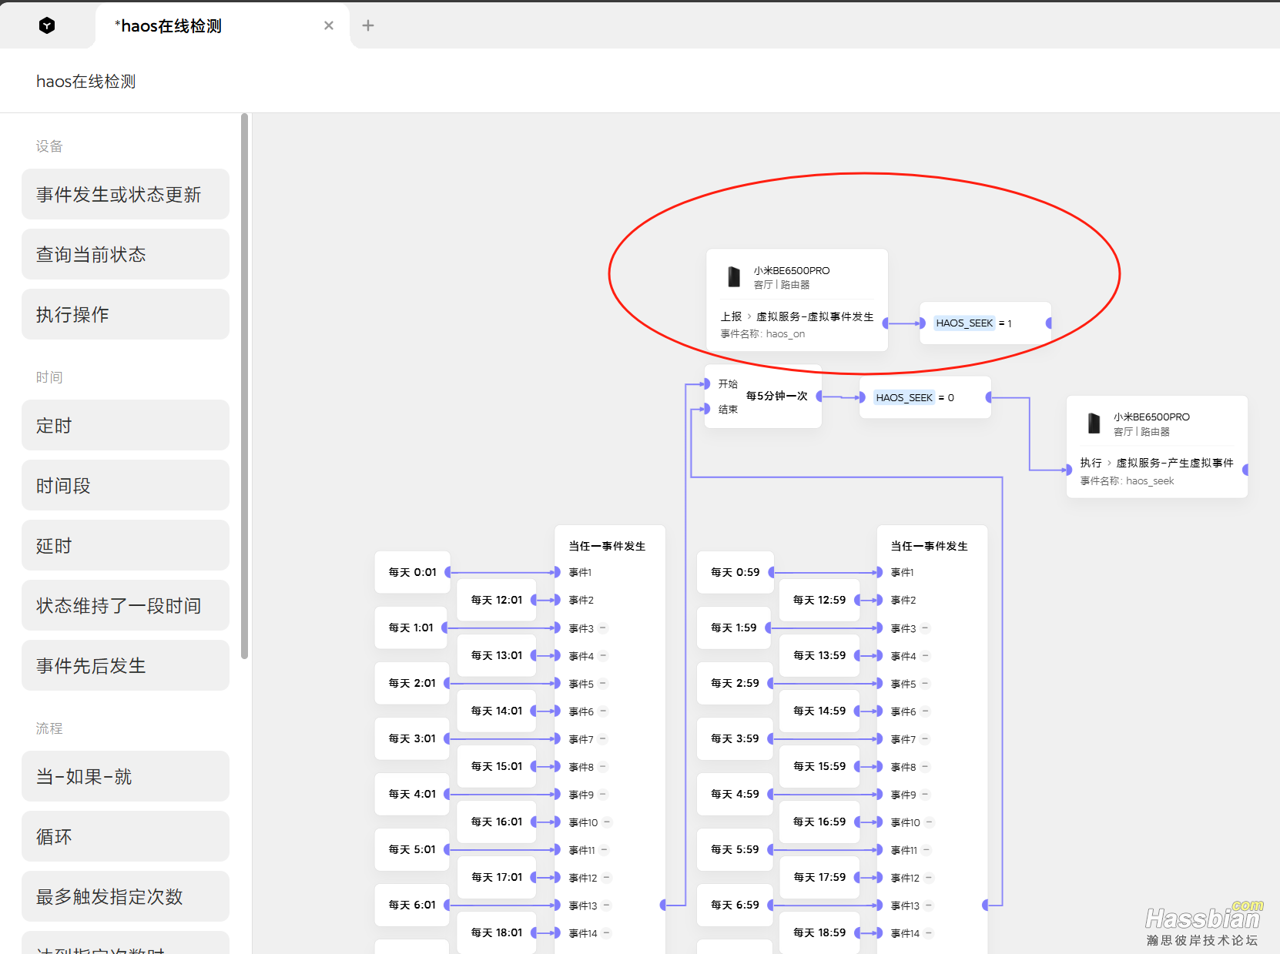Remove 事件12 in right 当任一事件发生 node

(x=929, y=878)
